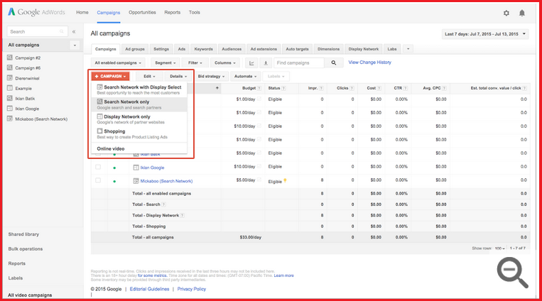Expand the All enabled campaigns filter

118,63
